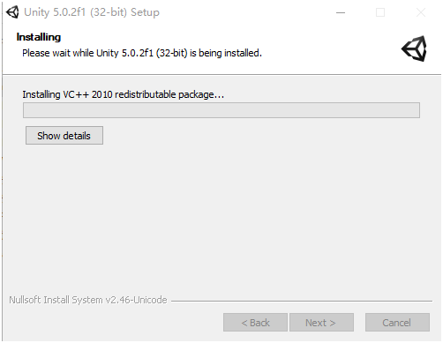Click the installation progress bar
Screen dimensions: 443x343
pyautogui.click(x=221, y=110)
